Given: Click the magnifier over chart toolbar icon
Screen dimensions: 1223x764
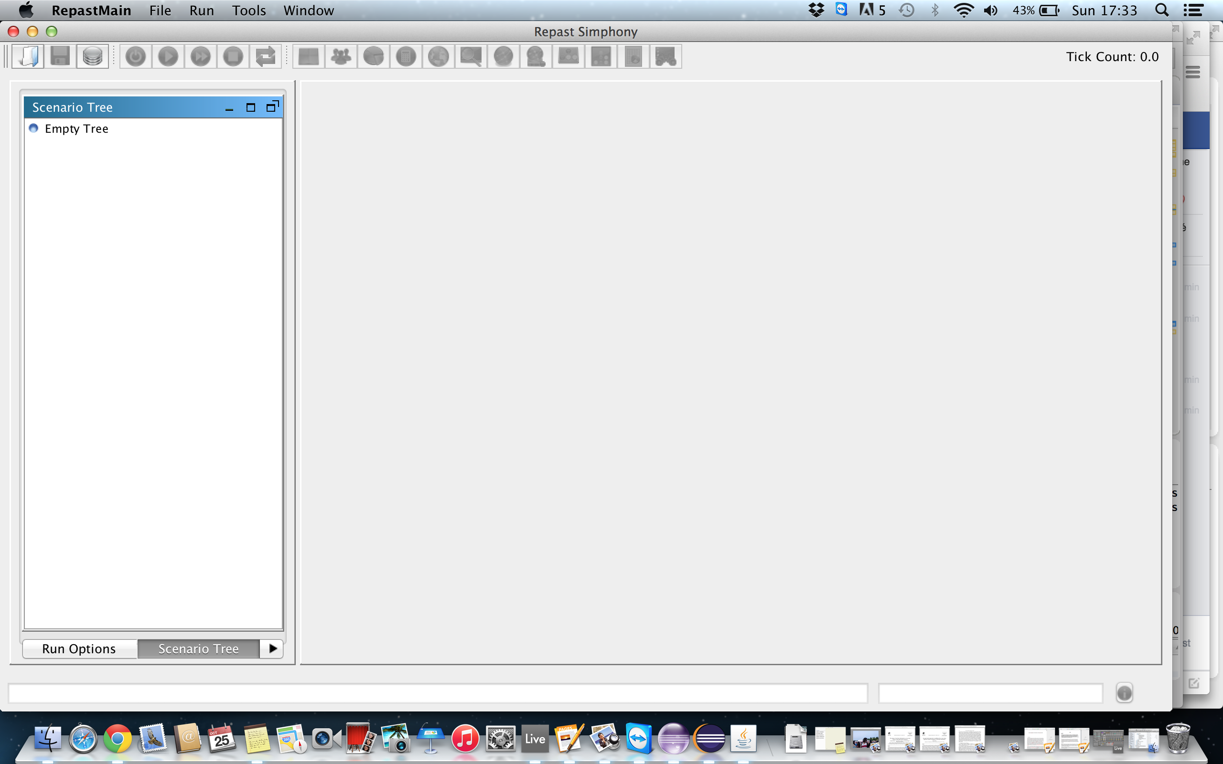Looking at the screenshot, I should click(471, 56).
